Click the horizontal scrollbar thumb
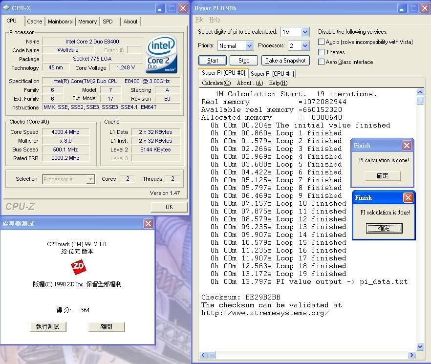Image resolution: width=431 pixels, height=364 pixels. 212,355
